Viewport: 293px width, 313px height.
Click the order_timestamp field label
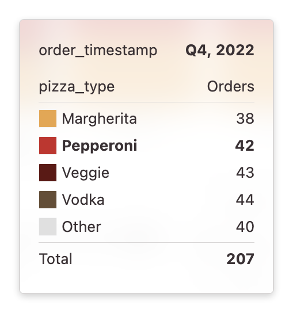click(98, 51)
